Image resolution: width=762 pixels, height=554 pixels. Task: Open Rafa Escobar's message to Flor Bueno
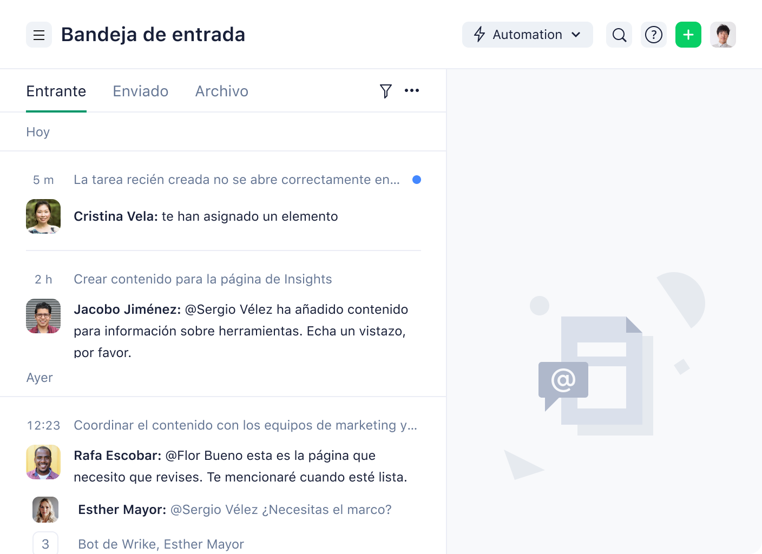(x=240, y=466)
